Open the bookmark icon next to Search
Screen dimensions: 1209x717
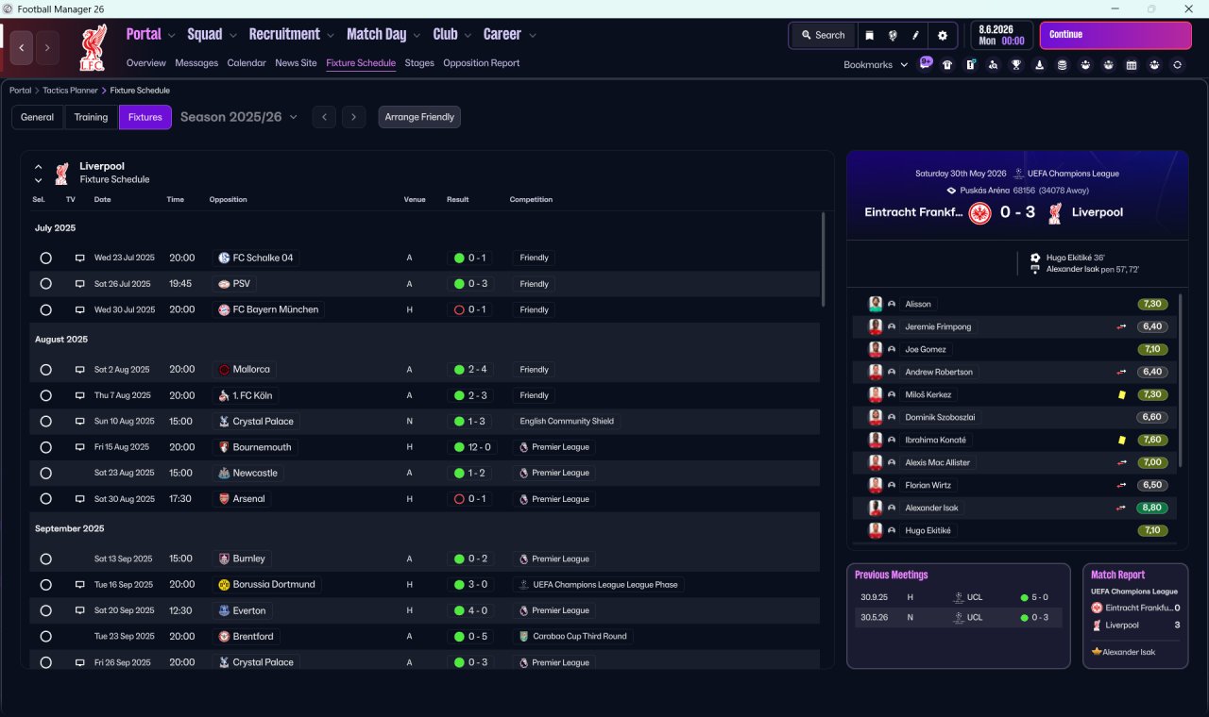coord(869,35)
